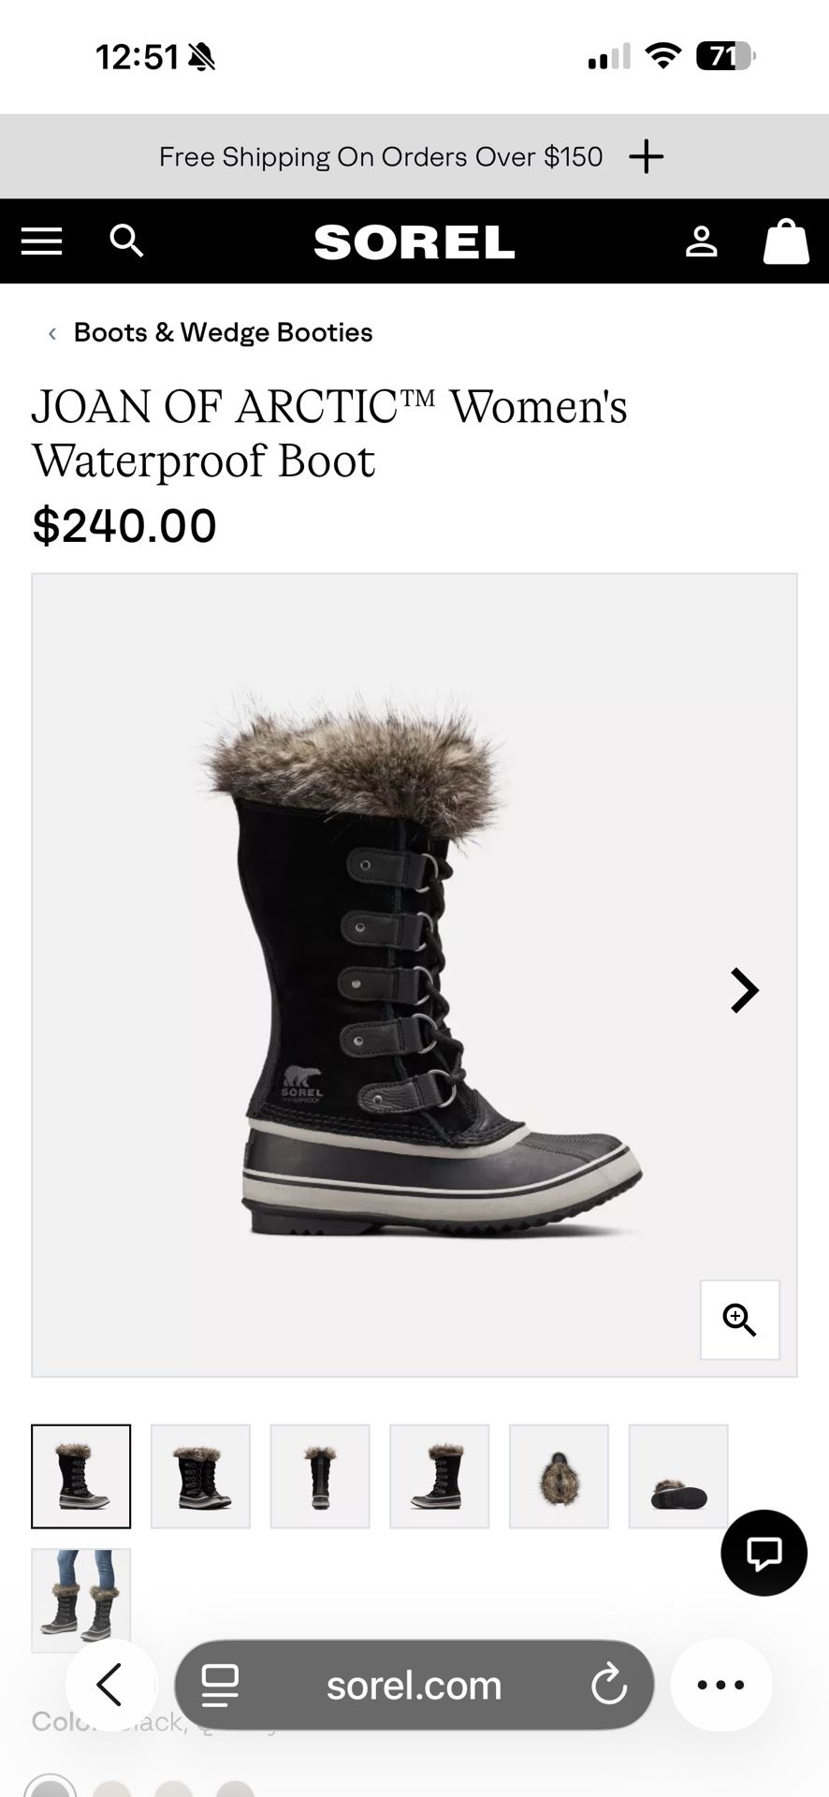
Task: Select the fur cuff top-view thumbnail
Action: tap(559, 1476)
